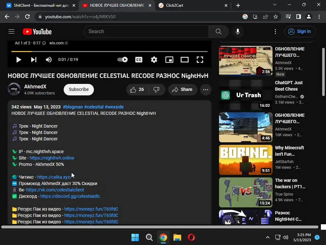Open ChatGPT Just Beat Chess thumbnail
Viewport: 326px width, 245px height.
(x=245, y=95)
